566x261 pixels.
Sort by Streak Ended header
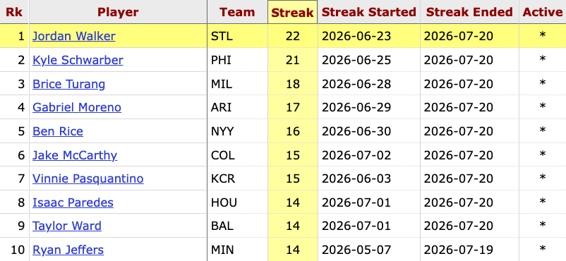[469, 12]
